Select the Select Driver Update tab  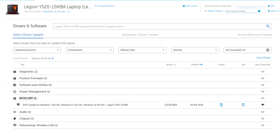pyautogui.click(x=28, y=35)
